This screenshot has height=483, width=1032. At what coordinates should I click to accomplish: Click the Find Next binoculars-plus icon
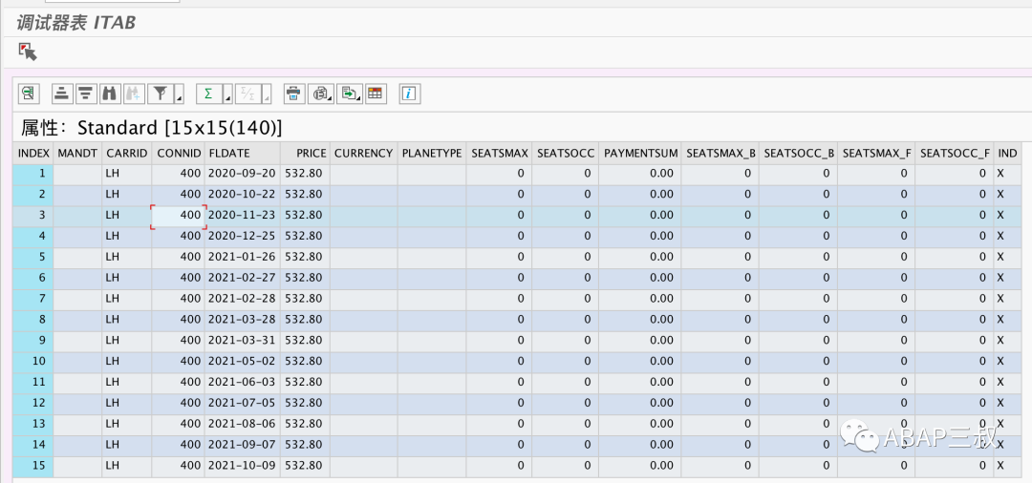(x=133, y=94)
